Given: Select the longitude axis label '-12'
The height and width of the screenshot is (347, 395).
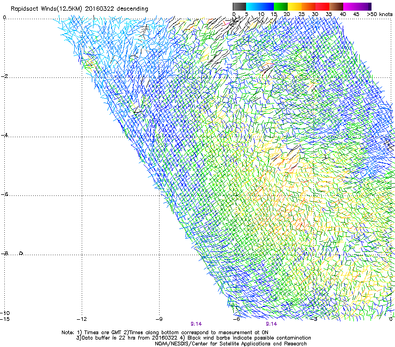Looking at the screenshot, I should [x=82, y=319].
